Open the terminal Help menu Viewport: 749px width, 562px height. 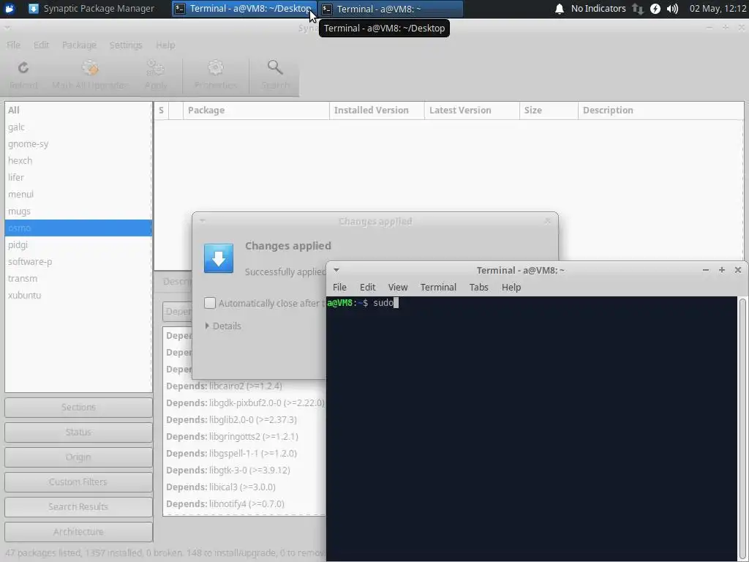click(x=511, y=287)
